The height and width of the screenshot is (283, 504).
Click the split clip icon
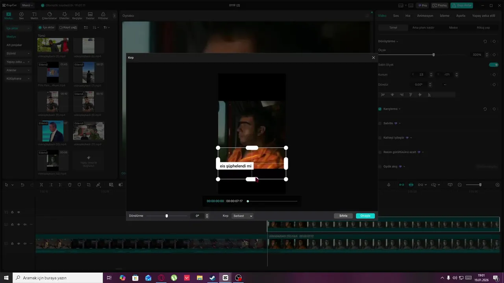(41, 185)
